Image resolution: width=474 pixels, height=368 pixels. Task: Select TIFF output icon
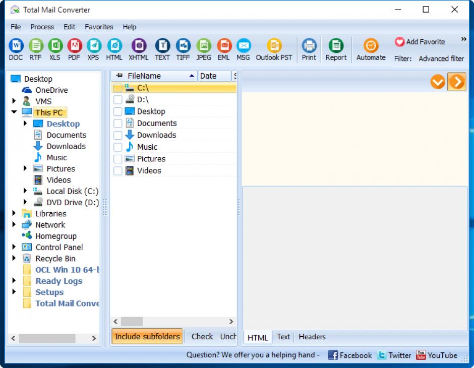(x=183, y=49)
